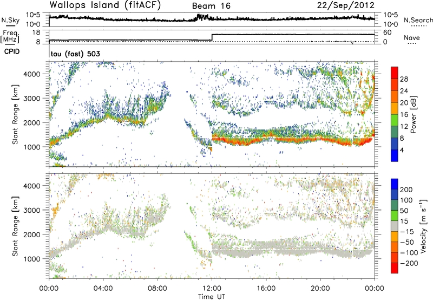The height and width of the screenshot is (300, 433).
Task: Click the '16:00' time axis label
Action: coord(266,289)
